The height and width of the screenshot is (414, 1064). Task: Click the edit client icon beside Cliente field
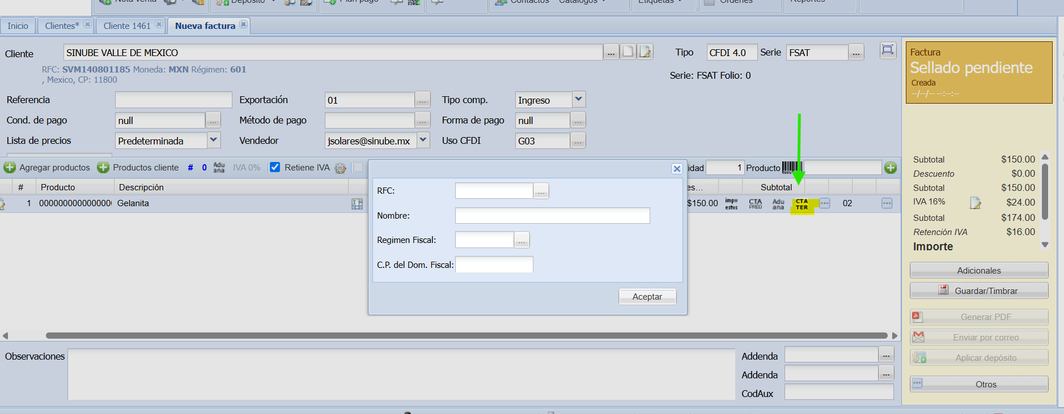tap(646, 52)
